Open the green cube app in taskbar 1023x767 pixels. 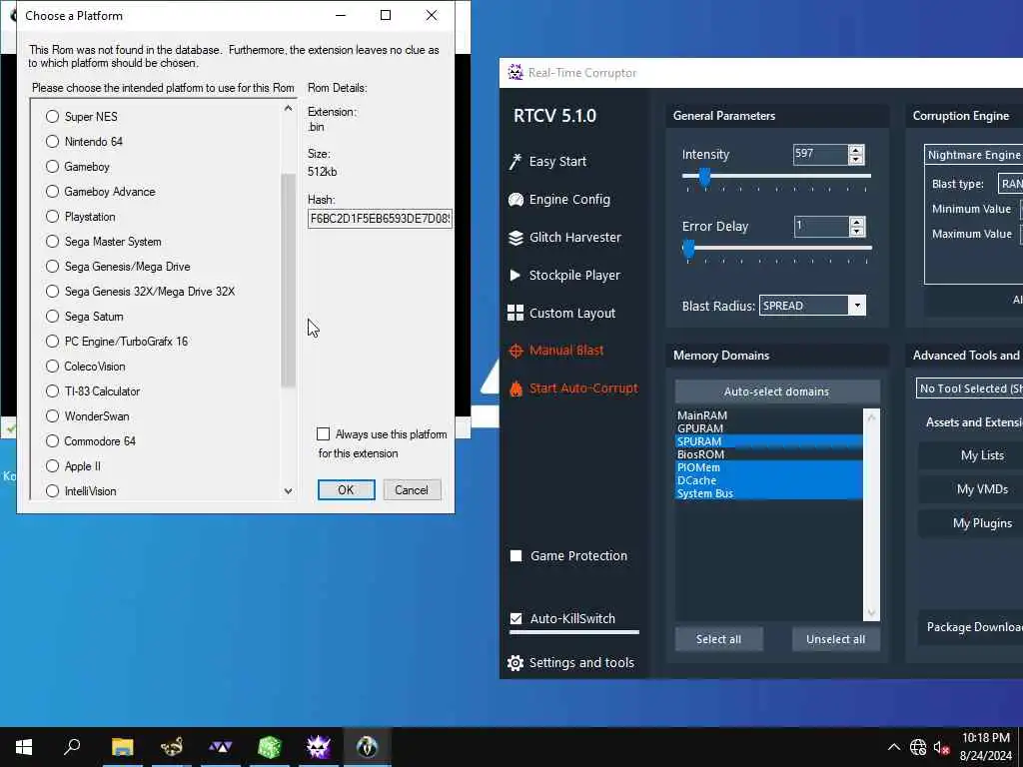click(270, 747)
